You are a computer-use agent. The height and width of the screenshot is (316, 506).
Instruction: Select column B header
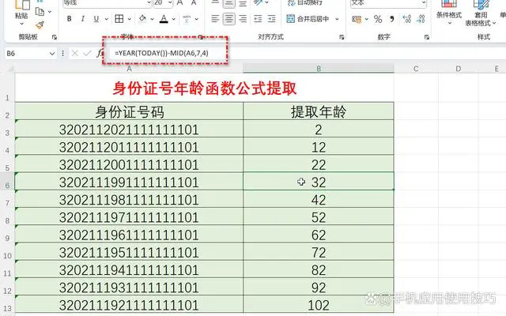pos(318,70)
